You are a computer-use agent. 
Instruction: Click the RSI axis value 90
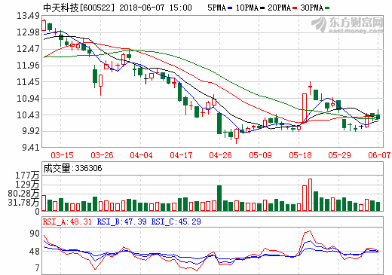35,234
